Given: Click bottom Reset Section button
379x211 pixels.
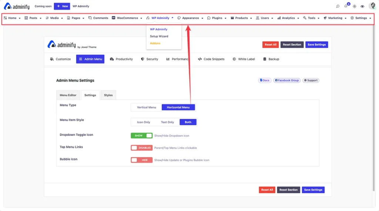Looking at the screenshot, I should pos(289,190).
